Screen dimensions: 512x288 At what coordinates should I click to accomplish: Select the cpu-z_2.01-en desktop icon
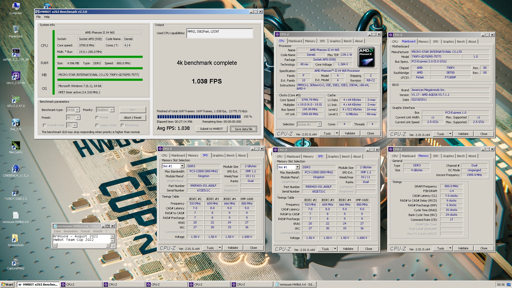pyautogui.click(x=15, y=78)
